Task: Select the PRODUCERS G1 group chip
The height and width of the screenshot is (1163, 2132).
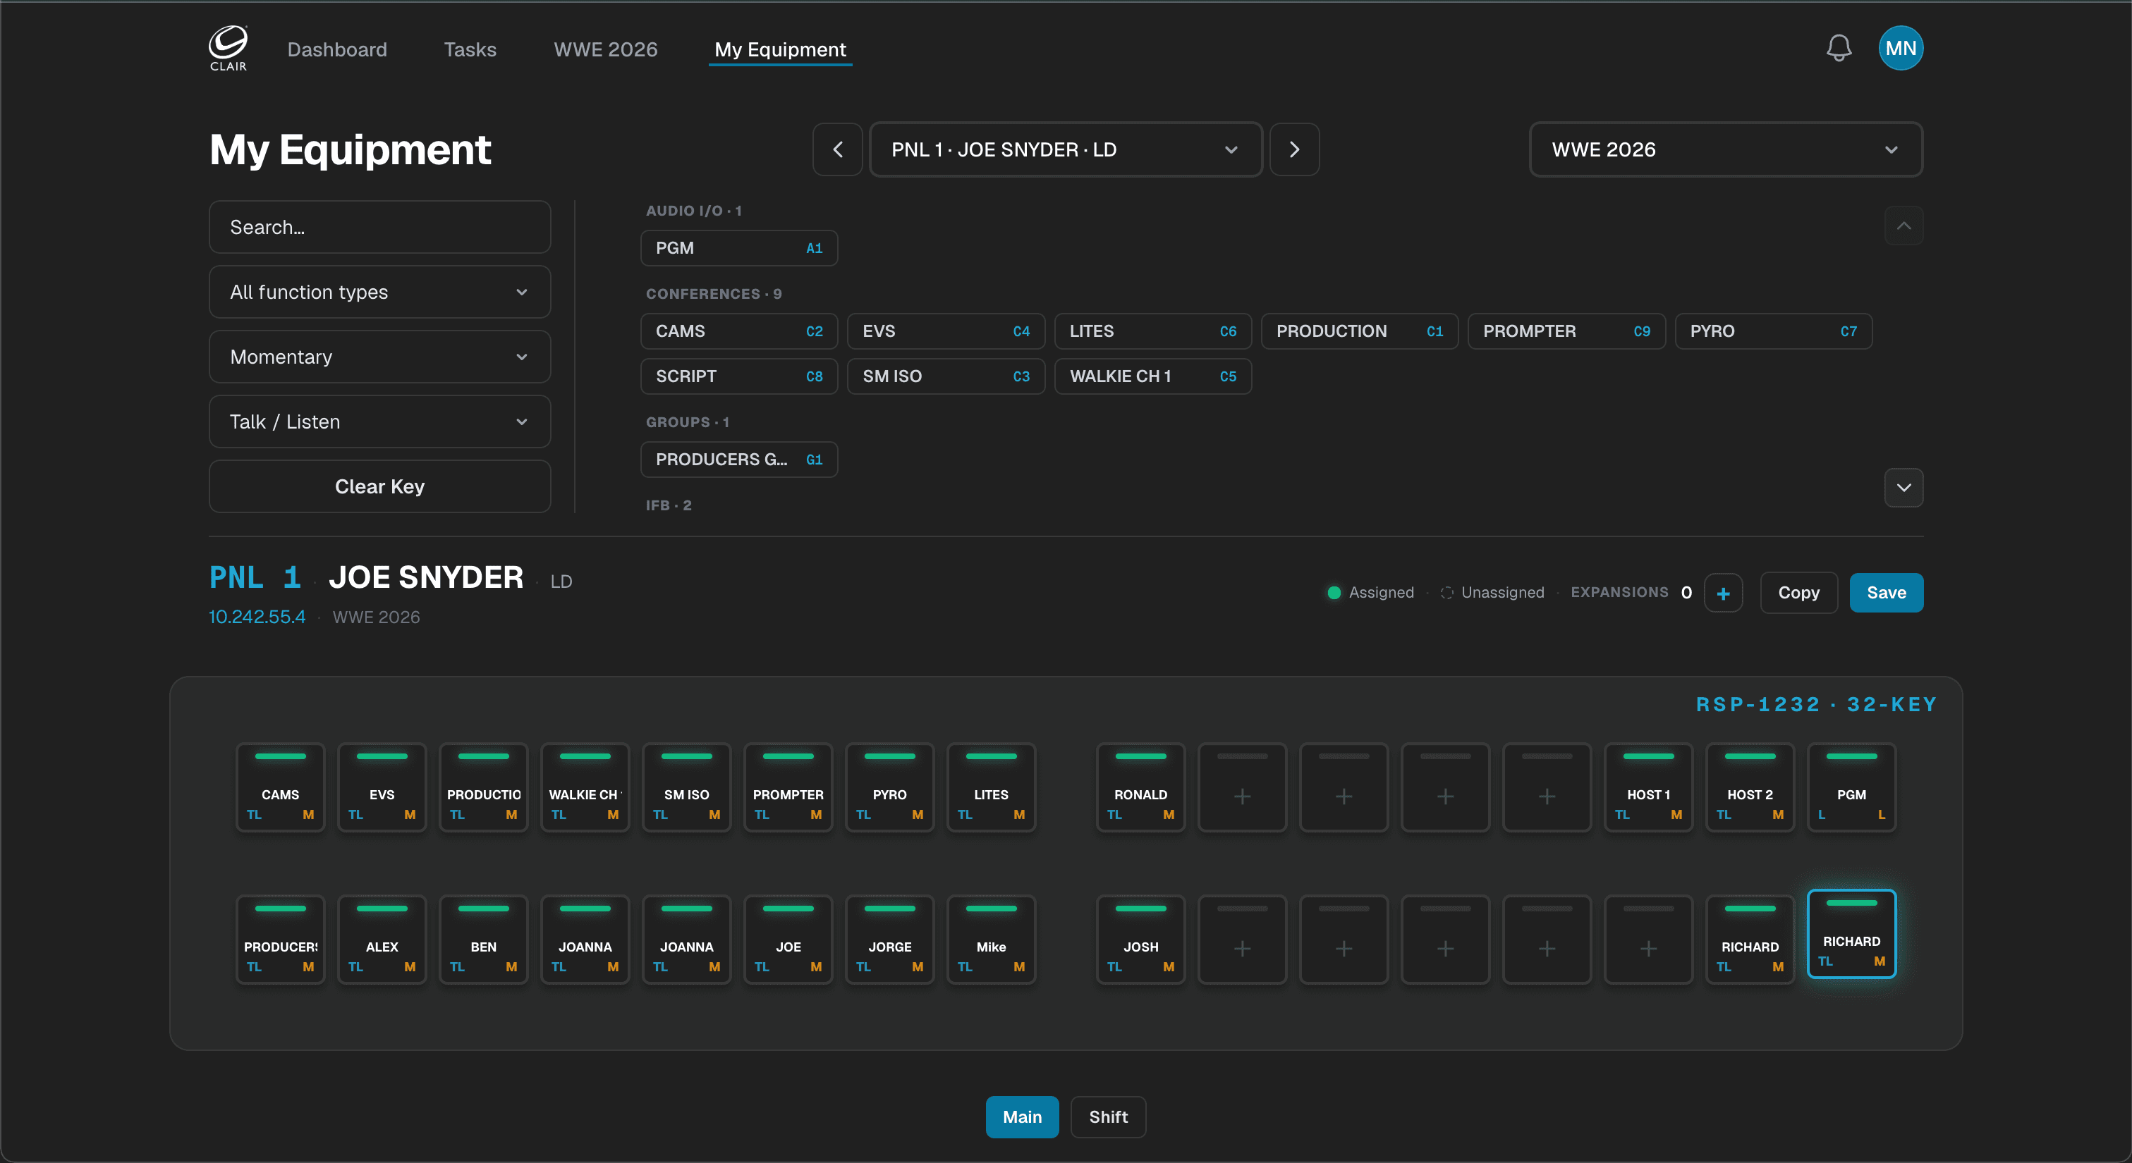Action: point(739,460)
